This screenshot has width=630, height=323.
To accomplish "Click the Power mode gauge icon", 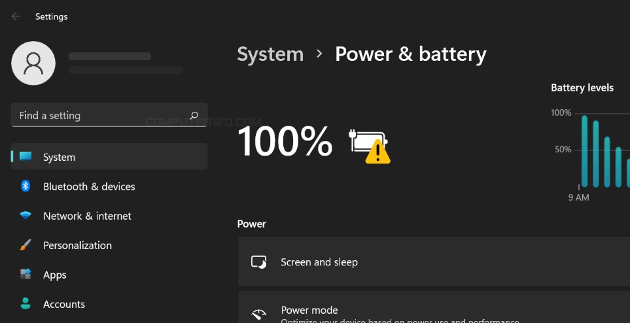I will click(259, 314).
